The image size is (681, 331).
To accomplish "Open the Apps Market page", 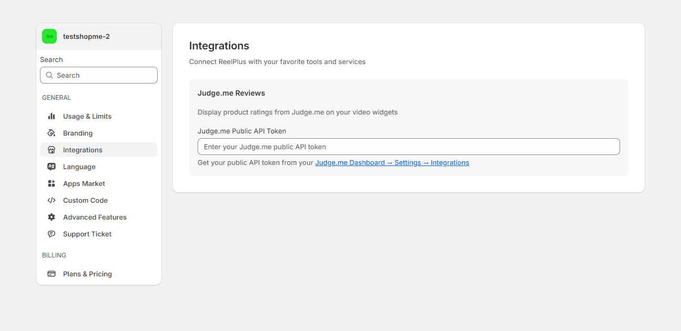I will (83, 183).
